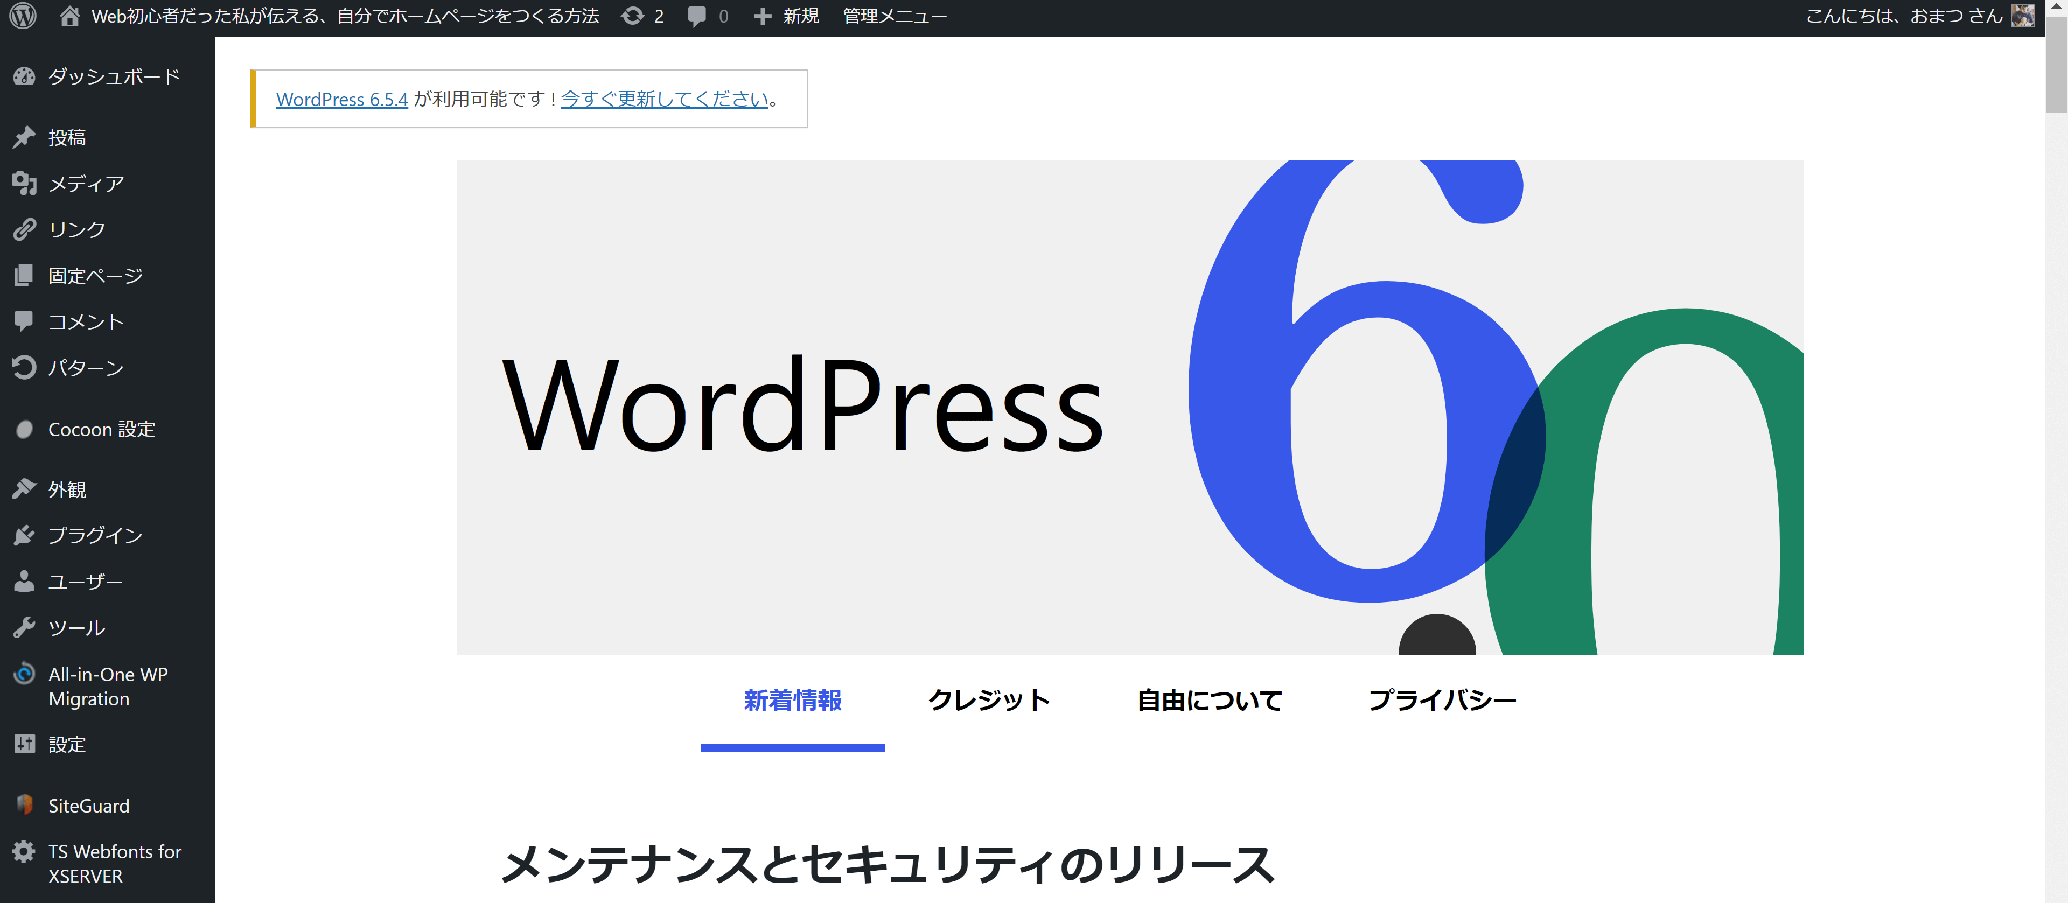
Task: Click メンテナンスとセキュリティのリリース heading
Action: (887, 864)
